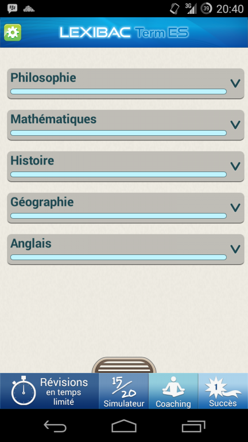Open the Succès starburst badge icon
This screenshot has height=442, width=248.
click(x=223, y=387)
